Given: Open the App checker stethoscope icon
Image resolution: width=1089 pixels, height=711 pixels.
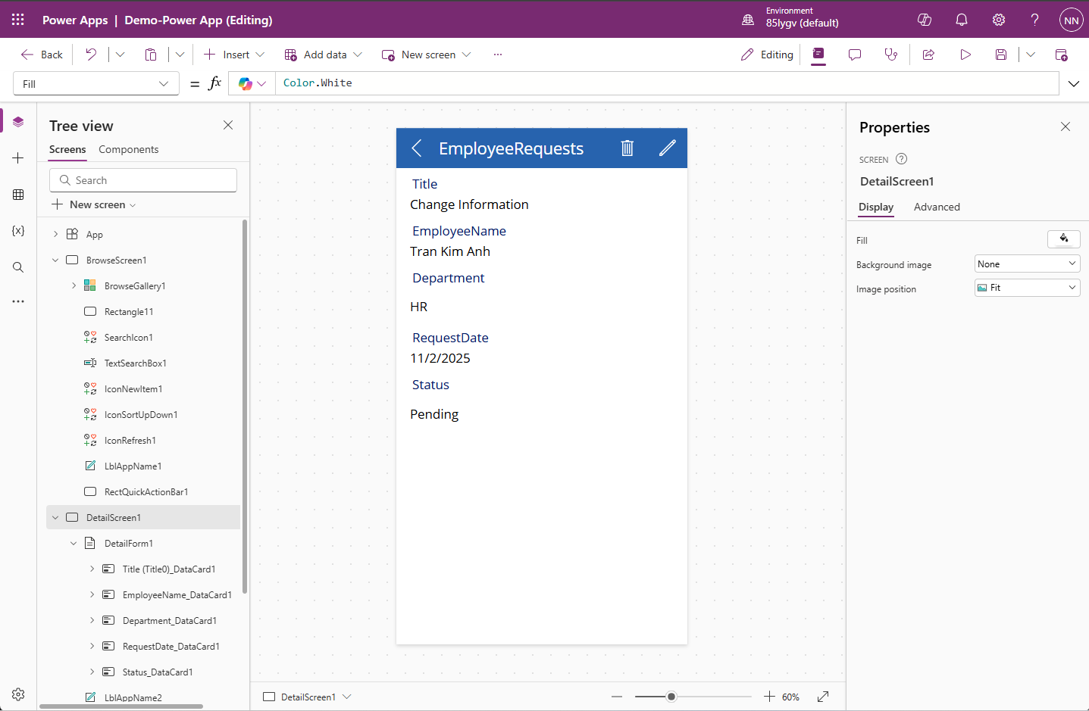Looking at the screenshot, I should pyautogui.click(x=891, y=55).
